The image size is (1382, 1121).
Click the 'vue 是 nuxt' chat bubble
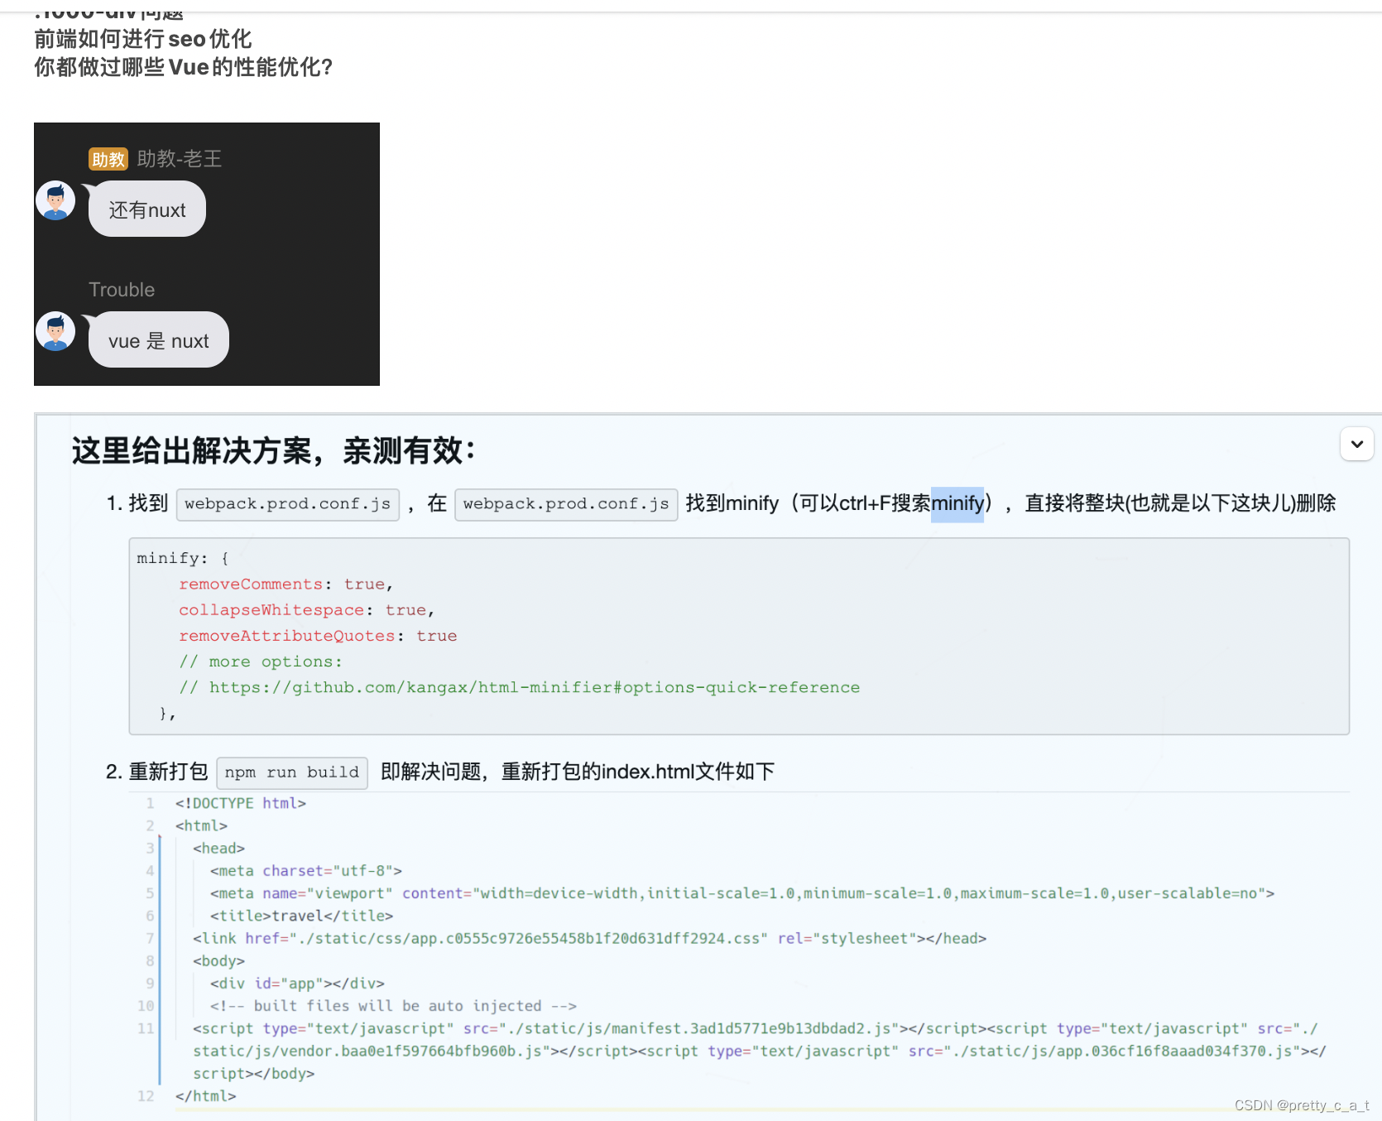[159, 340]
